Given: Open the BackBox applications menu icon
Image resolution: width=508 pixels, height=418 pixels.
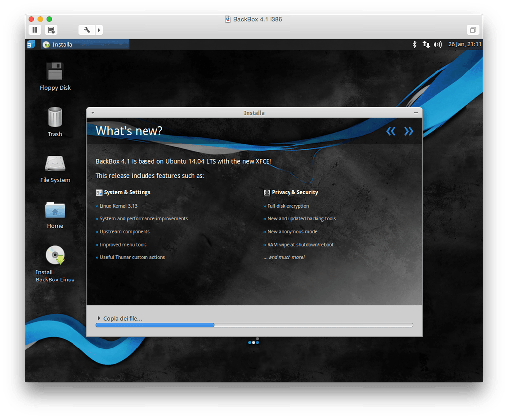Looking at the screenshot, I should click(x=30, y=44).
